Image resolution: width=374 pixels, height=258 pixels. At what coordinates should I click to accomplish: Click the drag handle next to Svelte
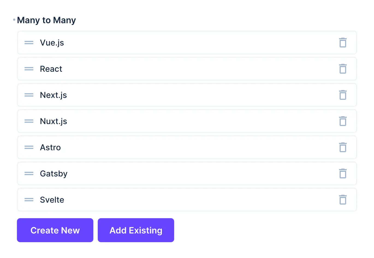point(29,200)
